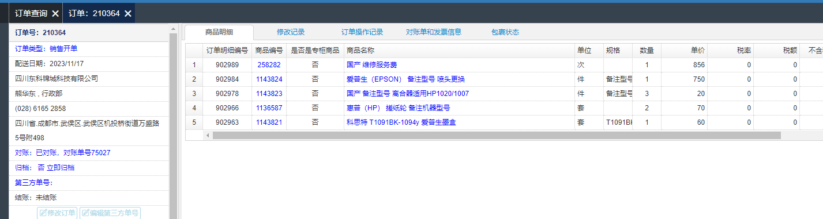Select order detail cell 902984
The image size is (823, 219).
pos(227,79)
